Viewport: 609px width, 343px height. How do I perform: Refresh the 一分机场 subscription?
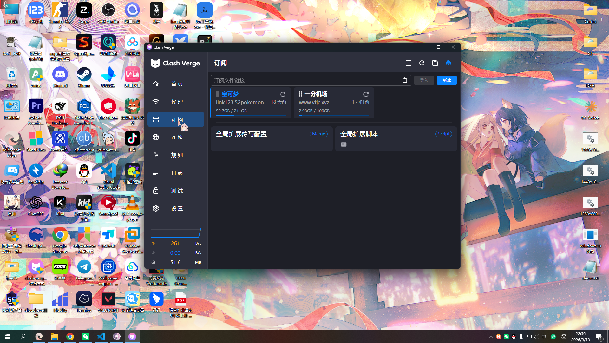[x=366, y=94]
